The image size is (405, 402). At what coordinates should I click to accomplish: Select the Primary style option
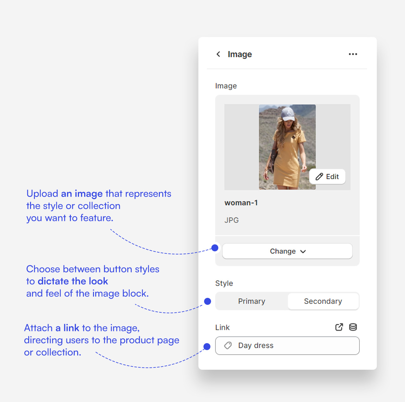(252, 301)
